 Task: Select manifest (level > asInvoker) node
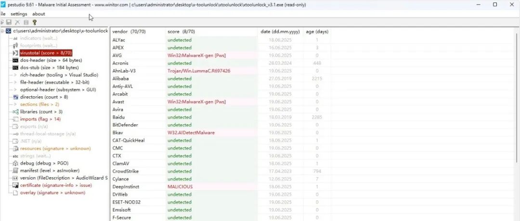tap(50, 170)
